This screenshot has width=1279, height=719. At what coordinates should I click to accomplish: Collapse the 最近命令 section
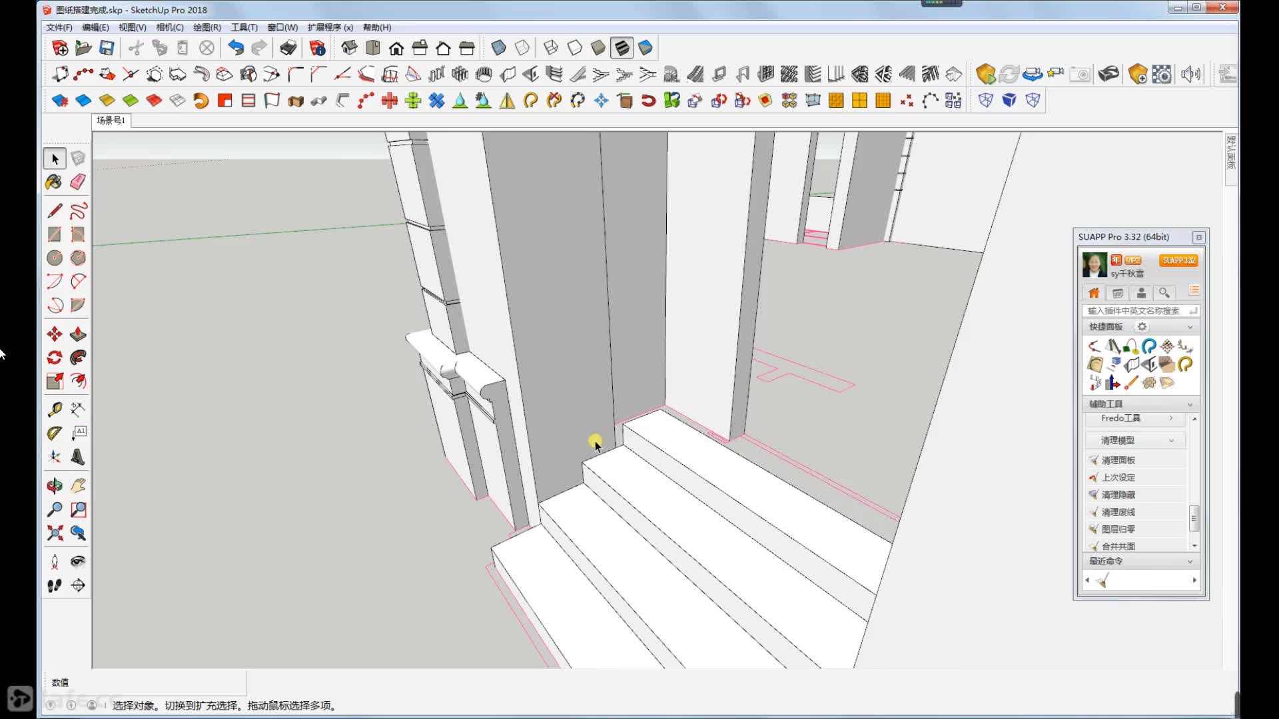click(1190, 561)
